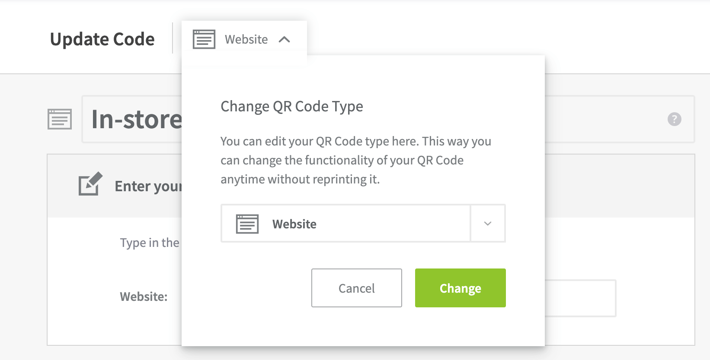
Task: Click the pencil edit icon beside "Enter your"
Action: point(90,185)
